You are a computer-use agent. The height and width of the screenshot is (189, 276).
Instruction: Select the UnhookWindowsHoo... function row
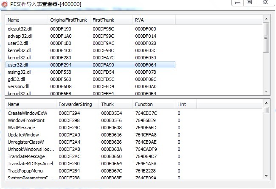point(101,149)
